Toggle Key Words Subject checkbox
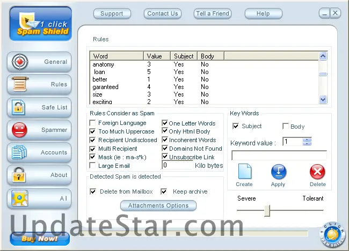 tap(236, 126)
